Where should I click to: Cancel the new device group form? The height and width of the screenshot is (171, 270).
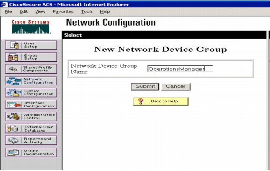176,86
